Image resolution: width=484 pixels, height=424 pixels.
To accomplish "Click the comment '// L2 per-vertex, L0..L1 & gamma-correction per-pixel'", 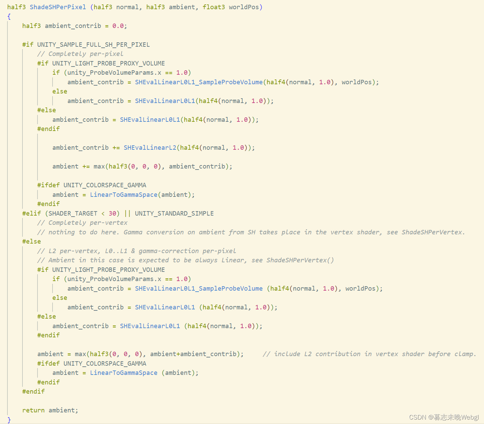I will pos(137,251).
